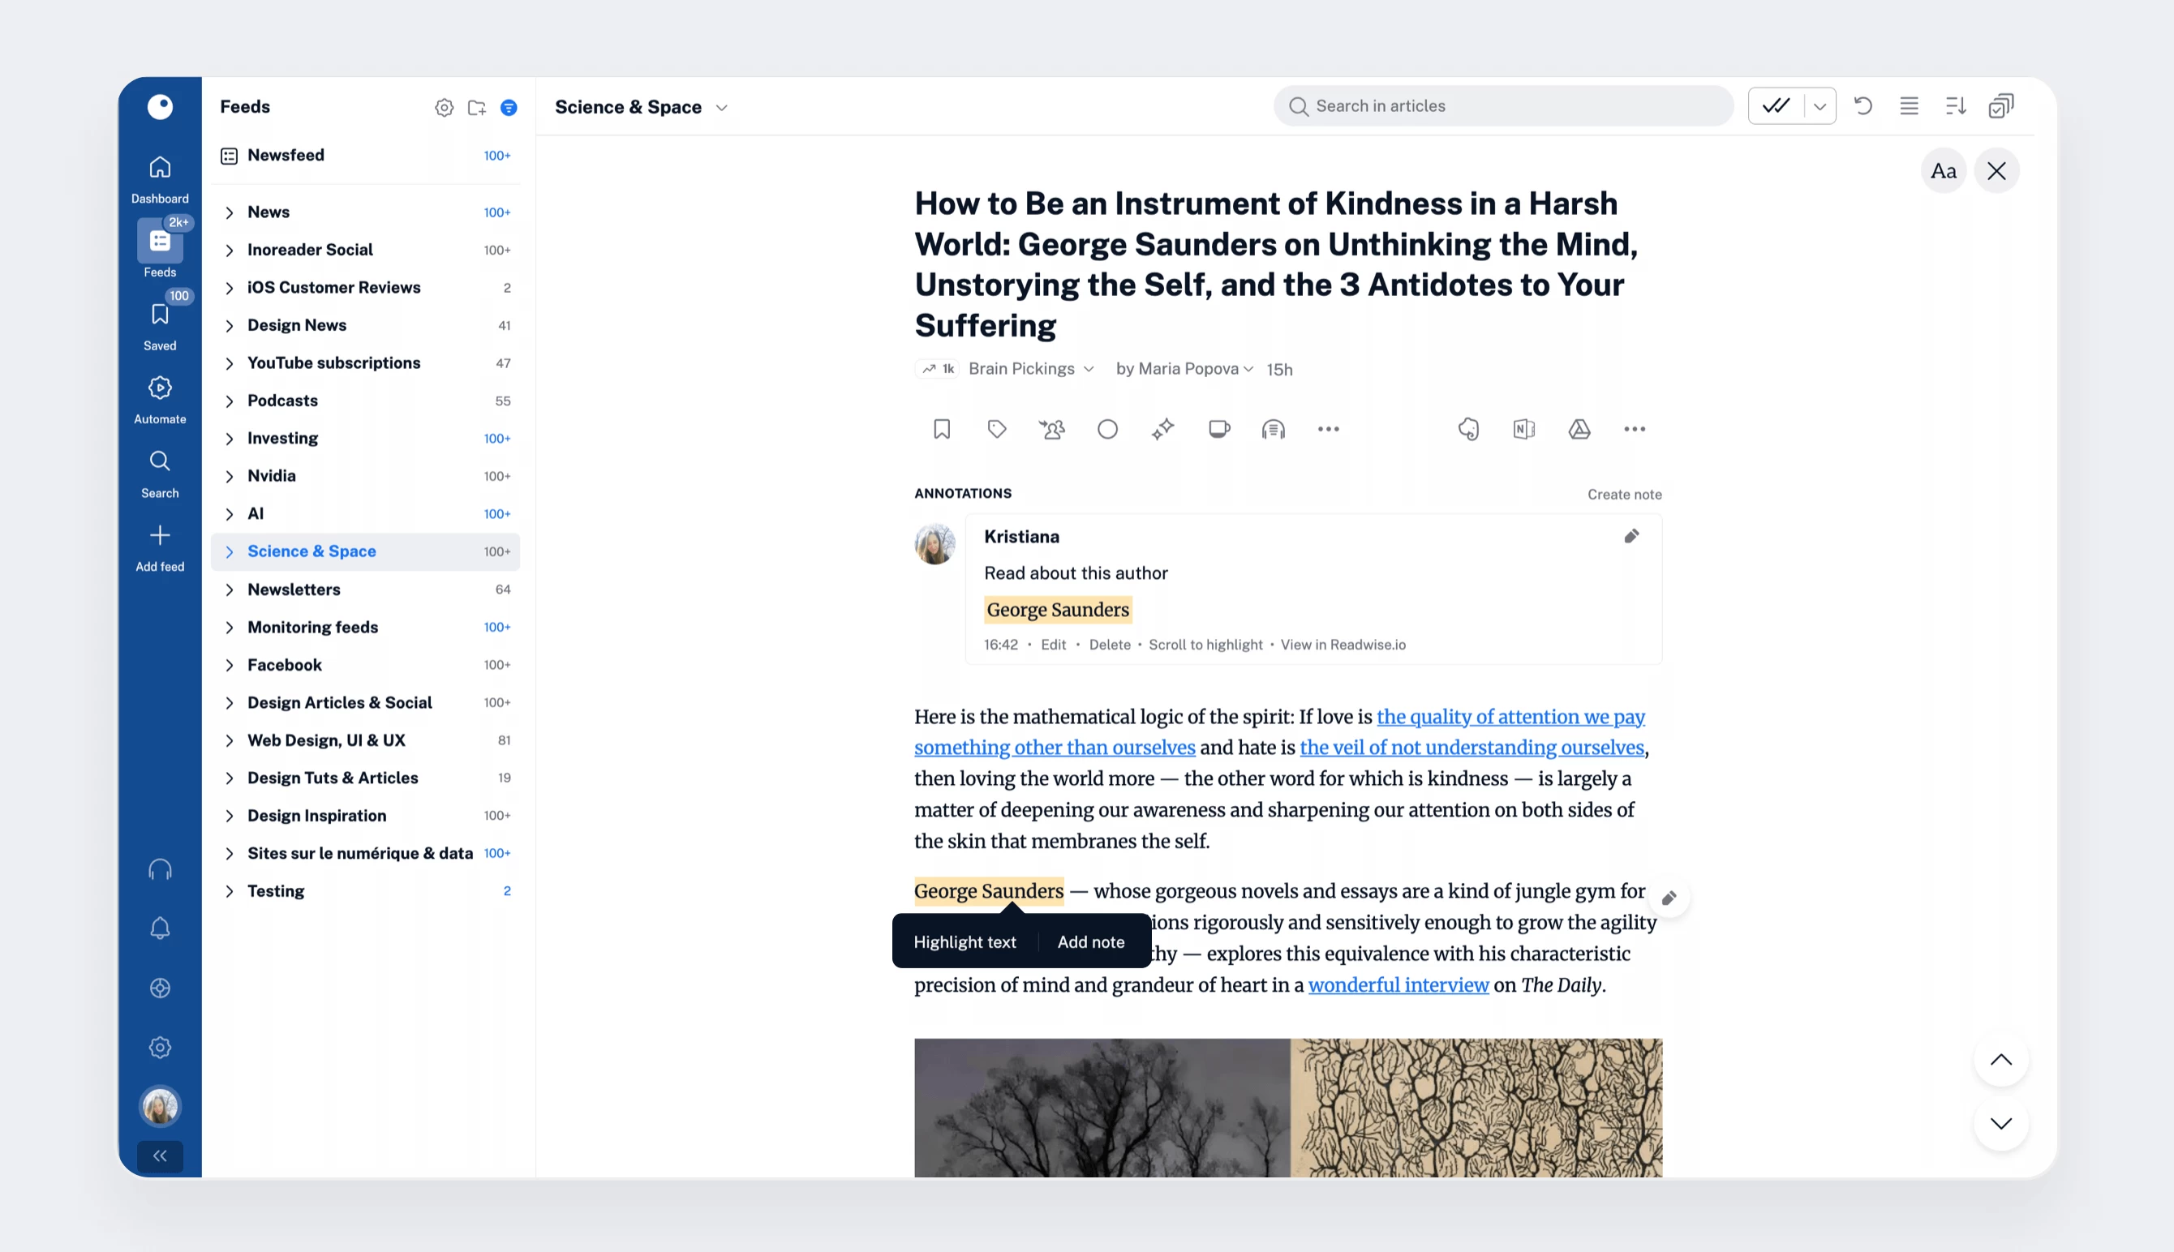Open the text-to-speech listen icon
The image size is (2174, 1252).
click(x=1273, y=429)
